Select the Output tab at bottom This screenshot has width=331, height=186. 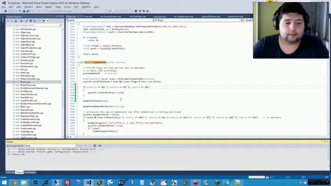[19, 173]
